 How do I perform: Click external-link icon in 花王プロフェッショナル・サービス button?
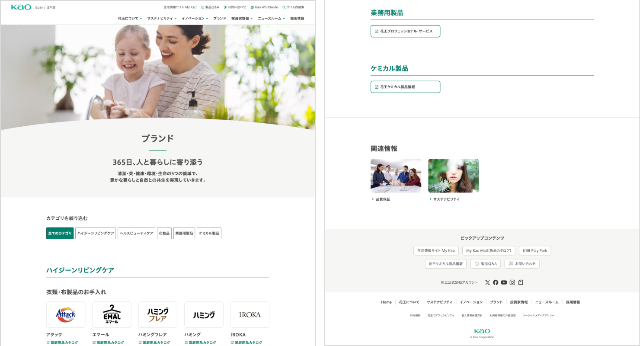(376, 31)
